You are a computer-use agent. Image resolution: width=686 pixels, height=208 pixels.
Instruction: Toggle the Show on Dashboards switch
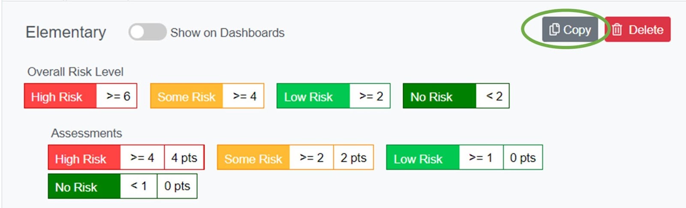147,32
